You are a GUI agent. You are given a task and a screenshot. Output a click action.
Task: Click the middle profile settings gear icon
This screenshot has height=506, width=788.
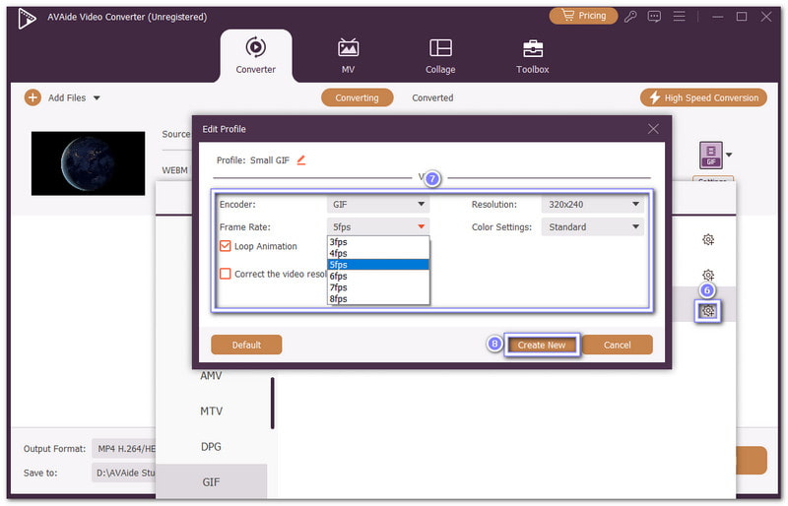click(708, 275)
